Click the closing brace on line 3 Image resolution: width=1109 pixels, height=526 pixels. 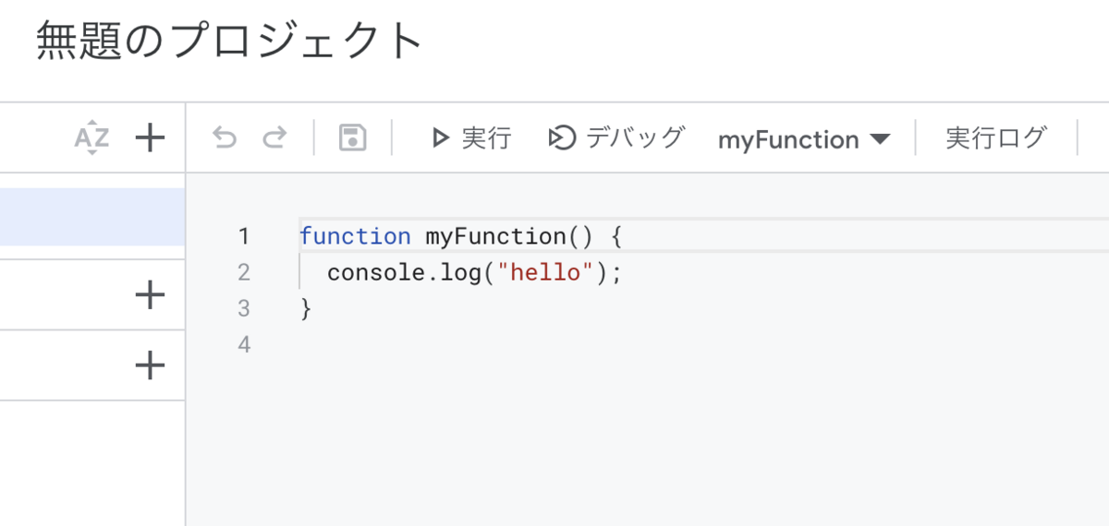pyautogui.click(x=307, y=309)
